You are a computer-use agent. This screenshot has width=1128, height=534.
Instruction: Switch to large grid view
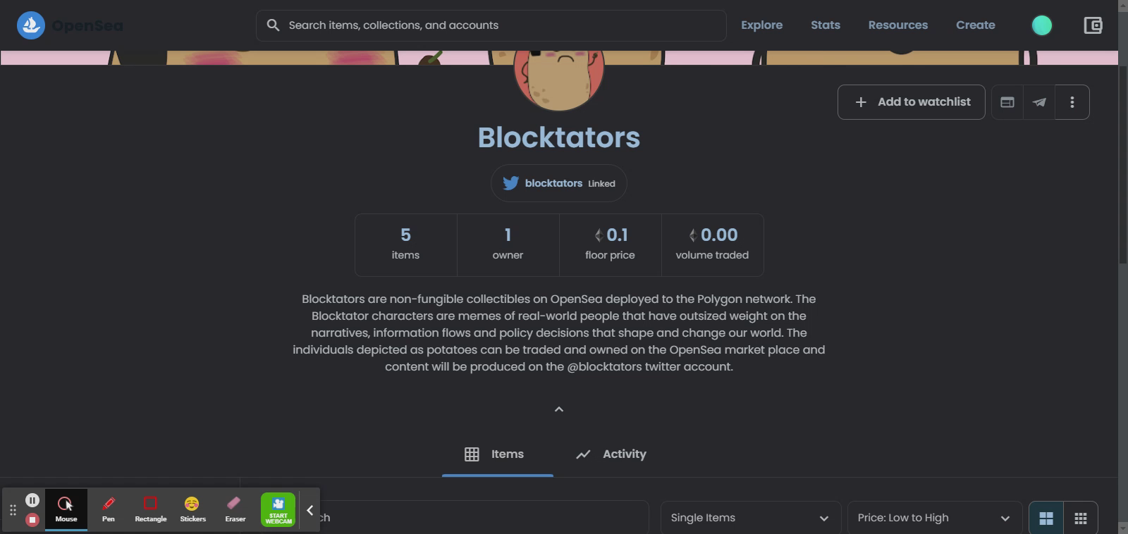click(x=1046, y=519)
